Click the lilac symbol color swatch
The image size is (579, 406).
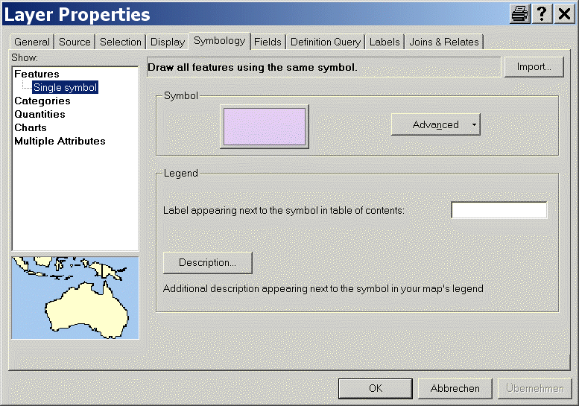[x=265, y=127]
